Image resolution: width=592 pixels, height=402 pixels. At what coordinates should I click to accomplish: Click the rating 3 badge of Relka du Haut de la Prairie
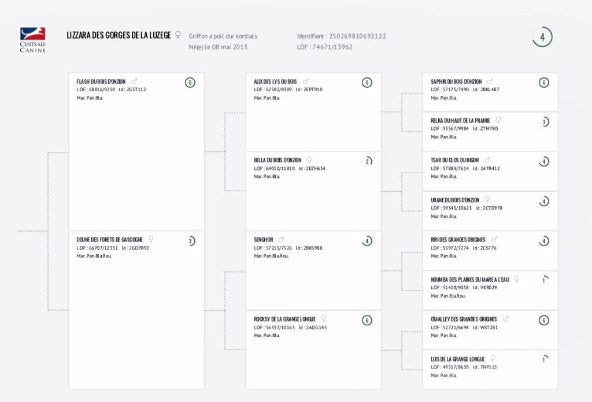543,122
